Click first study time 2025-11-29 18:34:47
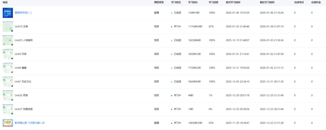This screenshot has width=326, height=130. pyautogui.click(x=238, y=123)
